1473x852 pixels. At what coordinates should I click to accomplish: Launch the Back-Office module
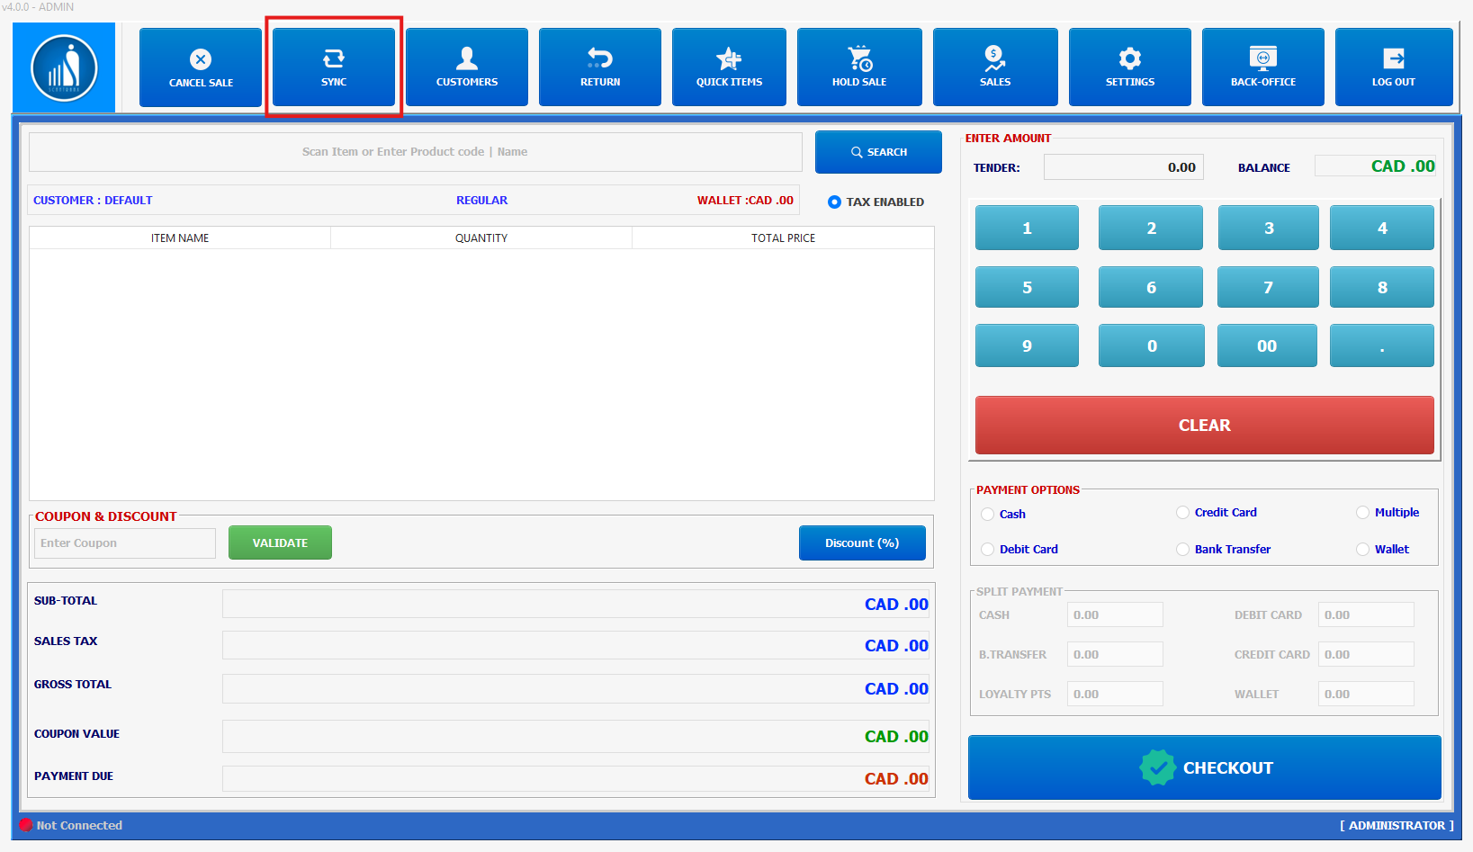(1262, 67)
